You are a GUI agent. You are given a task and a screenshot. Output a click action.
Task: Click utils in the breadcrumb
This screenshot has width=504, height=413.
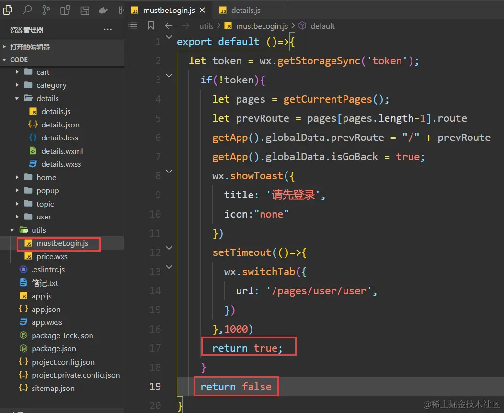pos(206,26)
